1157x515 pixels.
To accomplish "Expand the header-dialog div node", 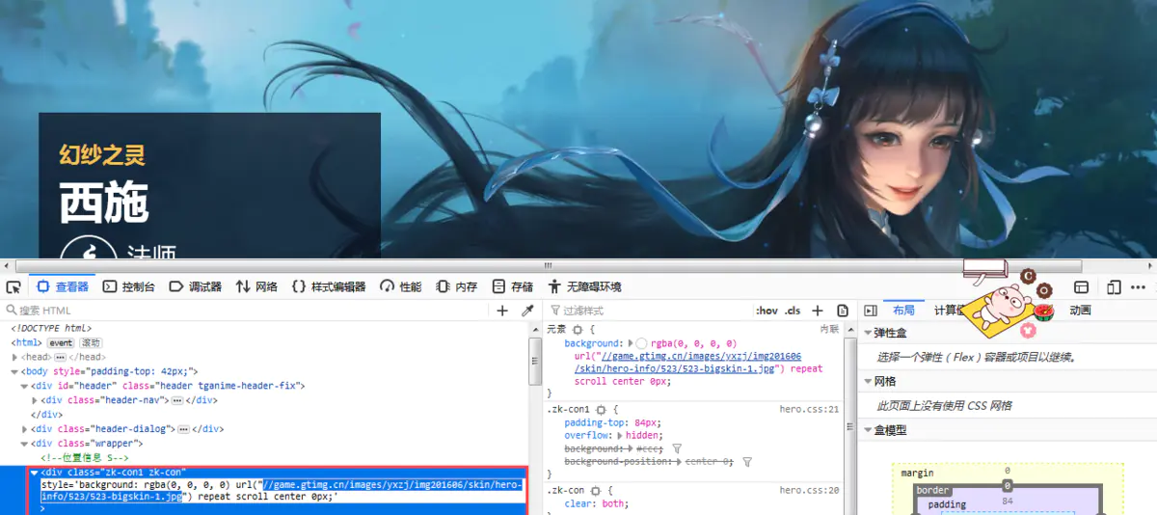I will pyautogui.click(x=25, y=429).
